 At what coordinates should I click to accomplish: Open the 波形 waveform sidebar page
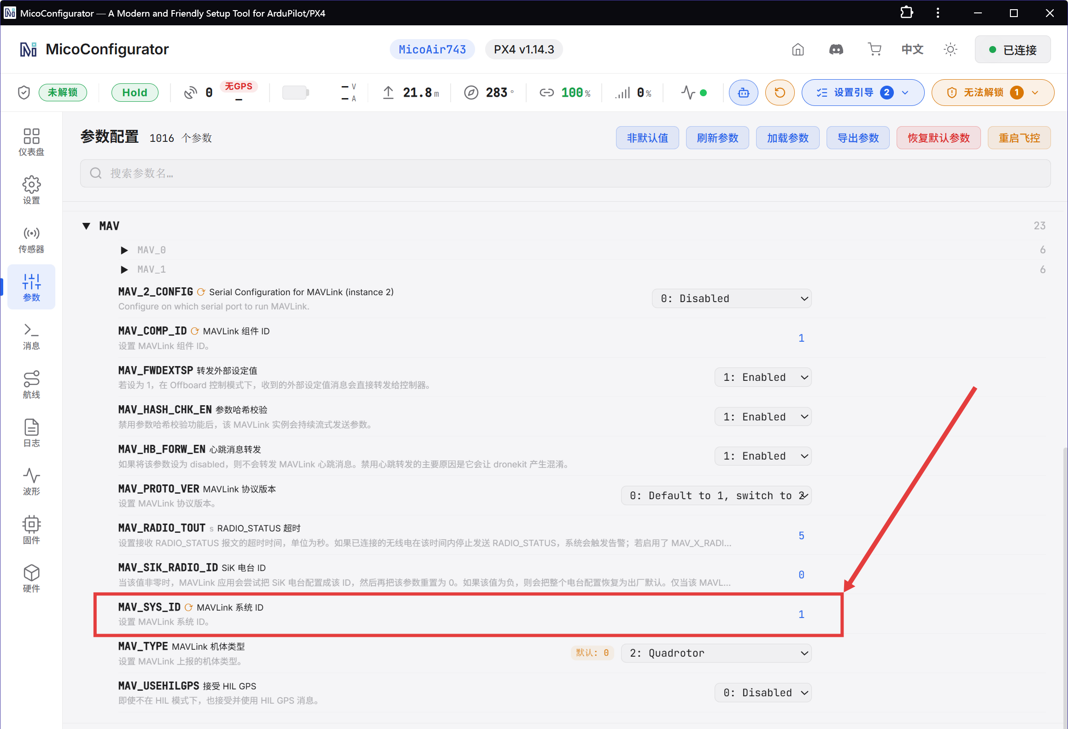click(31, 482)
